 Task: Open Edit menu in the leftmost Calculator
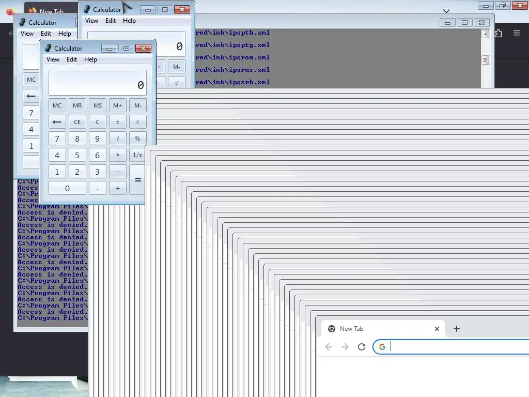(x=46, y=34)
